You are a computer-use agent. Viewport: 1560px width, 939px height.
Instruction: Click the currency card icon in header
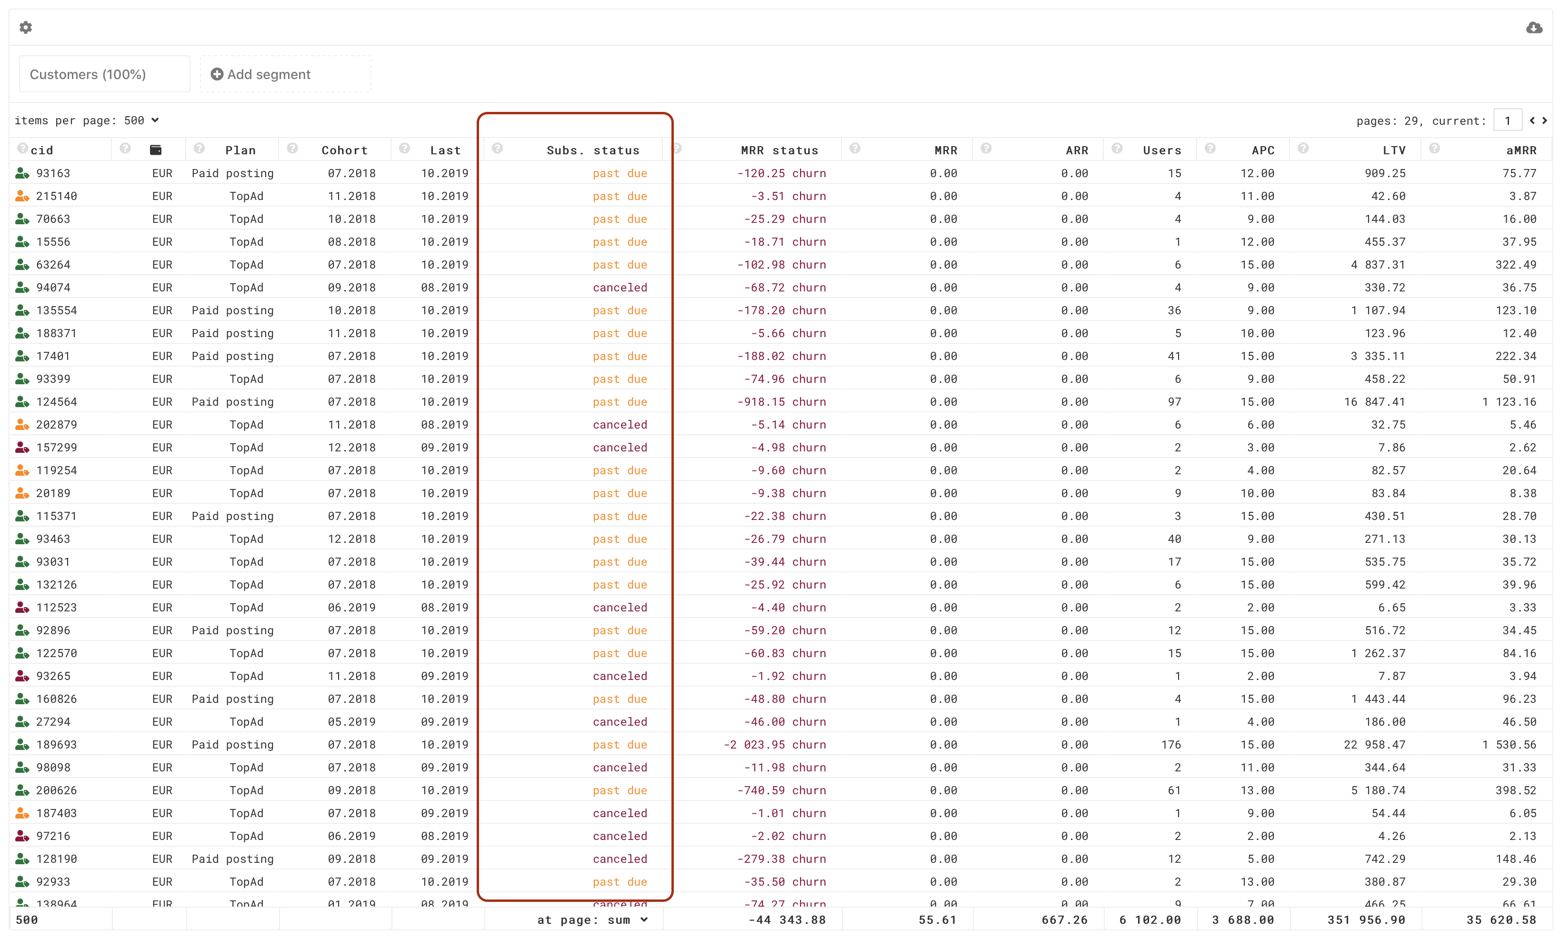coord(156,150)
